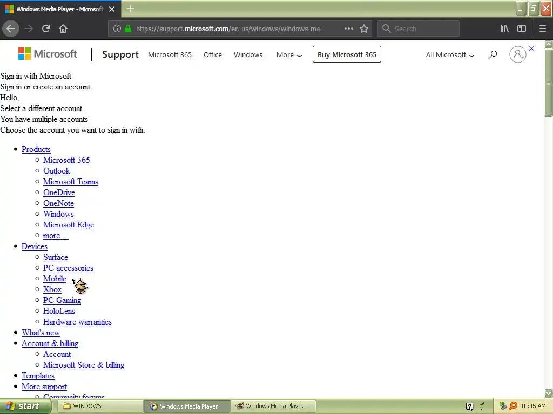Open the Devices link
Screen dimensions: 553x414
point(34,246)
